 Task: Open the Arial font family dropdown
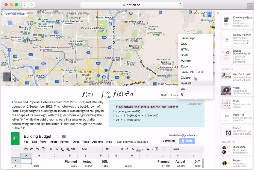click(90, 149)
